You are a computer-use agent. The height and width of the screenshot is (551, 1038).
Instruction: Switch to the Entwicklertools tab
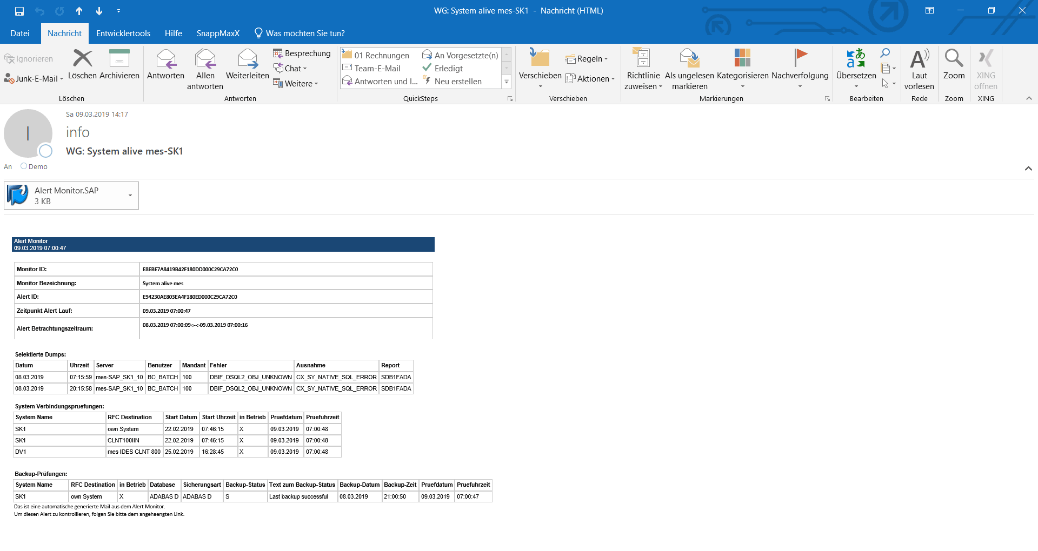123,33
